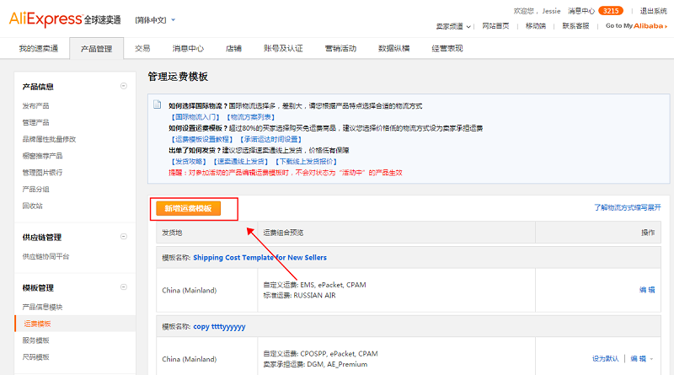The width and height of the screenshot is (674, 375).
Task: Open 下载线上发货报价 link
Action: (306, 162)
